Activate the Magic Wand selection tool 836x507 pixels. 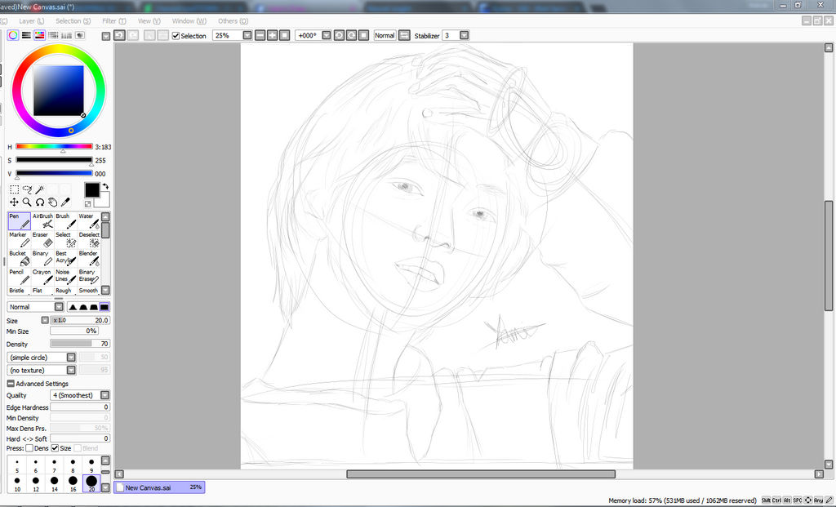(39, 189)
